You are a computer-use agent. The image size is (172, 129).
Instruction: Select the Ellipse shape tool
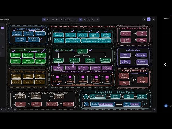pos(69,20)
